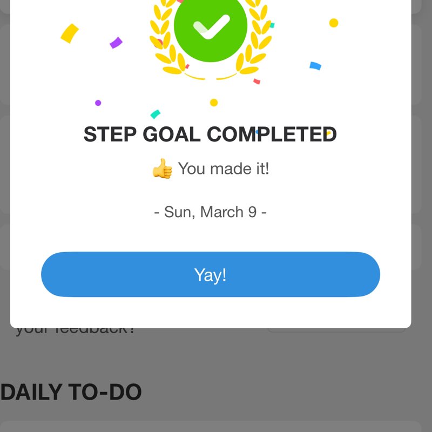
Task: Click the small purple confetti dot
Action: click(98, 103)
